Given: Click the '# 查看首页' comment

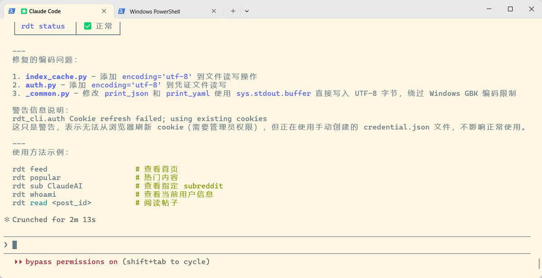Looking at the screenshot, I should pos(157,169).
